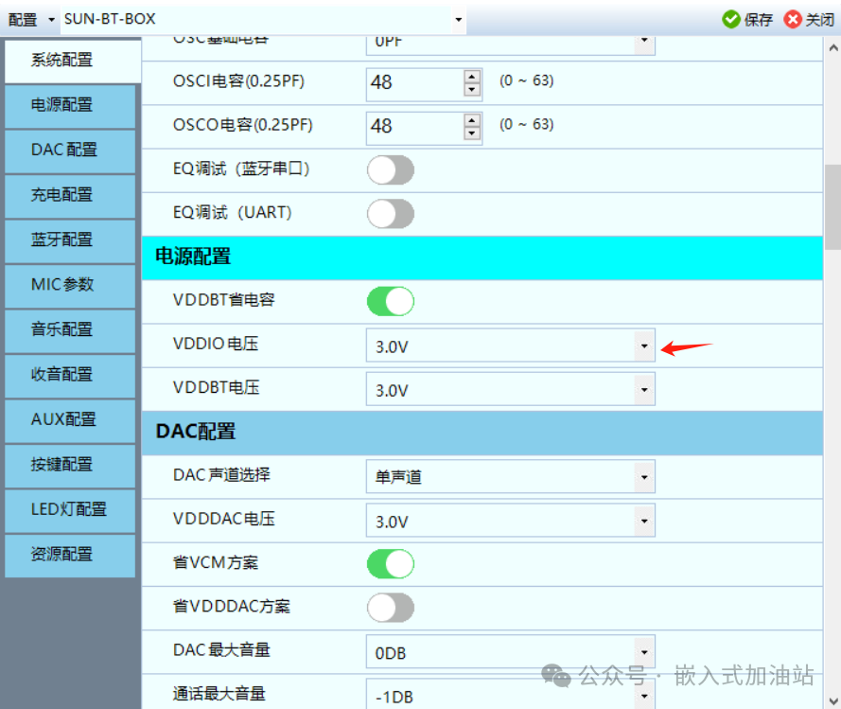The height and width of the screenshot is (709, 841).
Task: Open the AUX配置 tab
Action: click(x=70, y=419)
